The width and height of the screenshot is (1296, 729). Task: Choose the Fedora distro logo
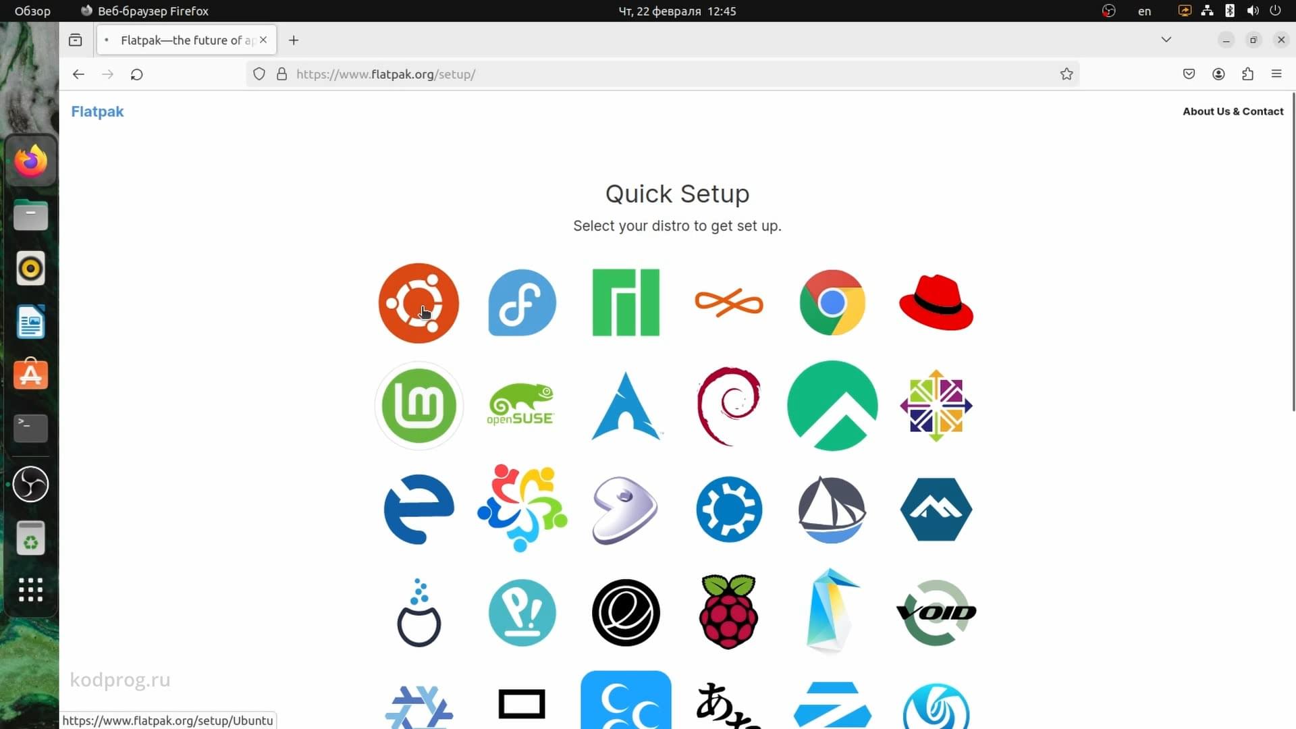pyautogui.click(x=522, y=302)
